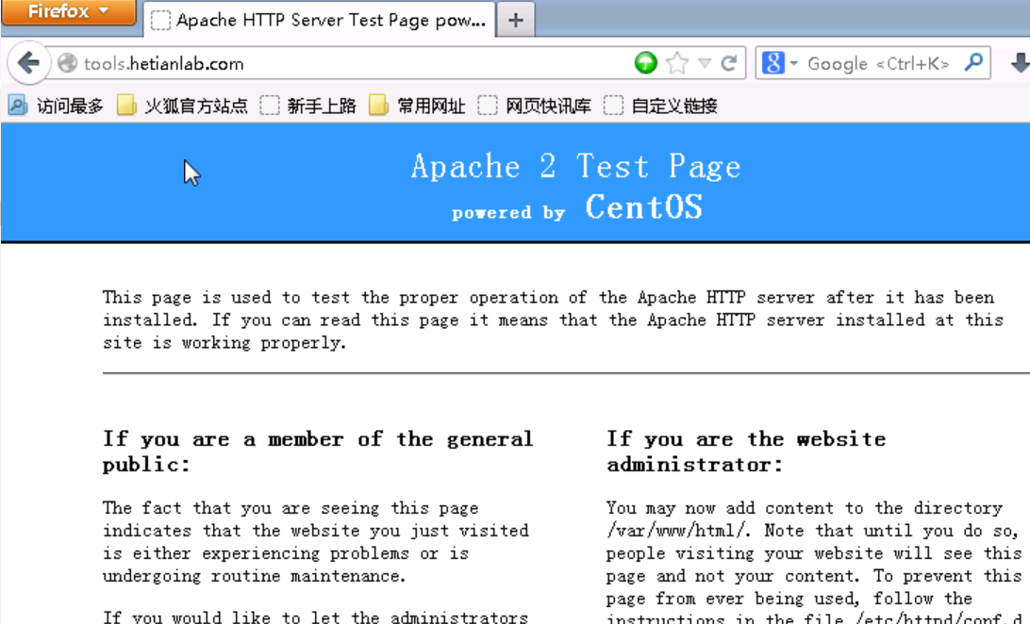Open the 访问最多 bookmark folder

(x=55, y=106)
